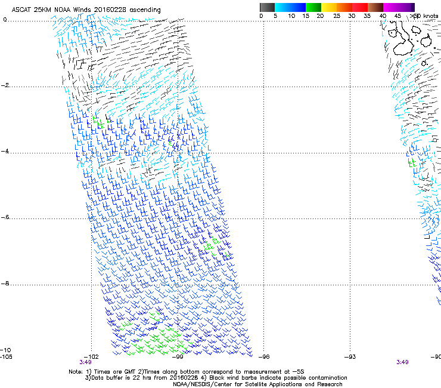
Task: Click the gray 0-5 knot legend segment
Action: click(x=267, y=7)
